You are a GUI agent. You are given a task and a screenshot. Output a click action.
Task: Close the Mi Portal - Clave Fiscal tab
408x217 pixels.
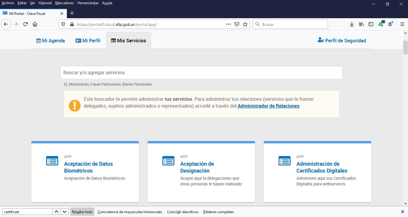tap(62, 13)
